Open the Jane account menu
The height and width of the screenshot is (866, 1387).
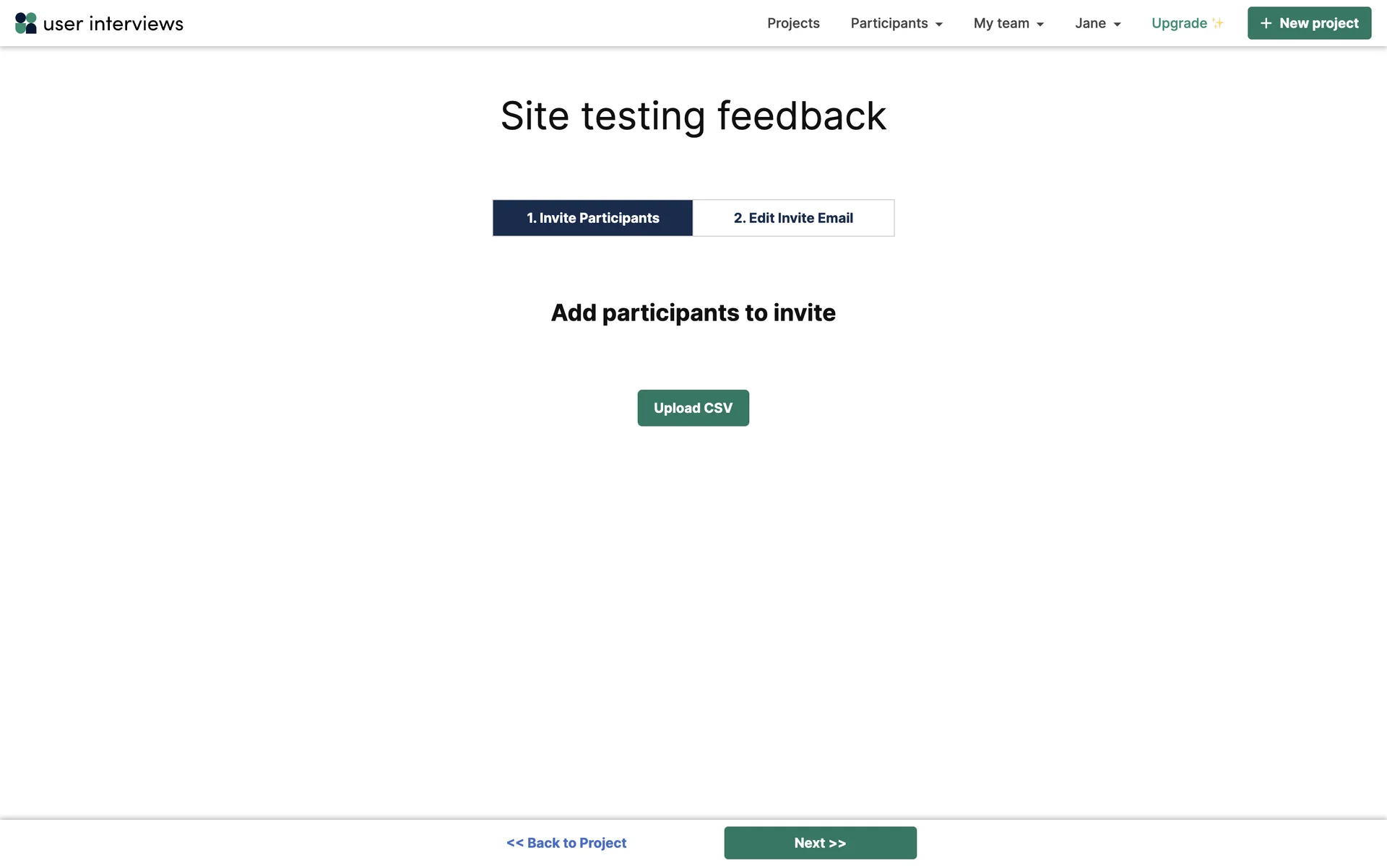1090,23
